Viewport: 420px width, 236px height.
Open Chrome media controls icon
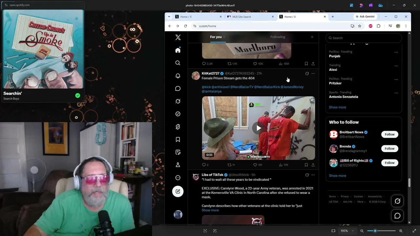tap(390, 26)
